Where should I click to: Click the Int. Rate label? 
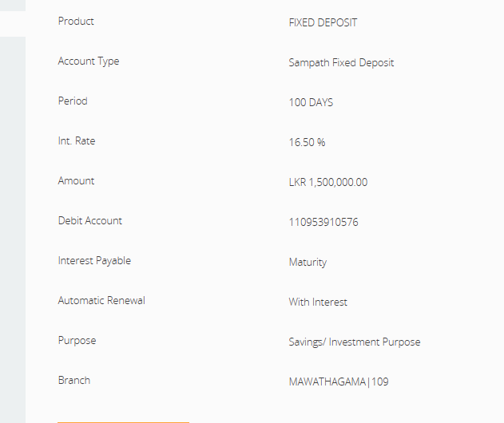pyautogui.click(x=77, y=141)
